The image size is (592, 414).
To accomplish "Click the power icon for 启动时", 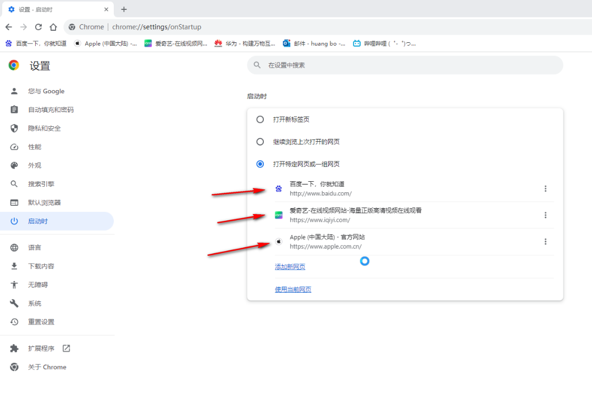I will pyautogui.click(x=14, y=221).
